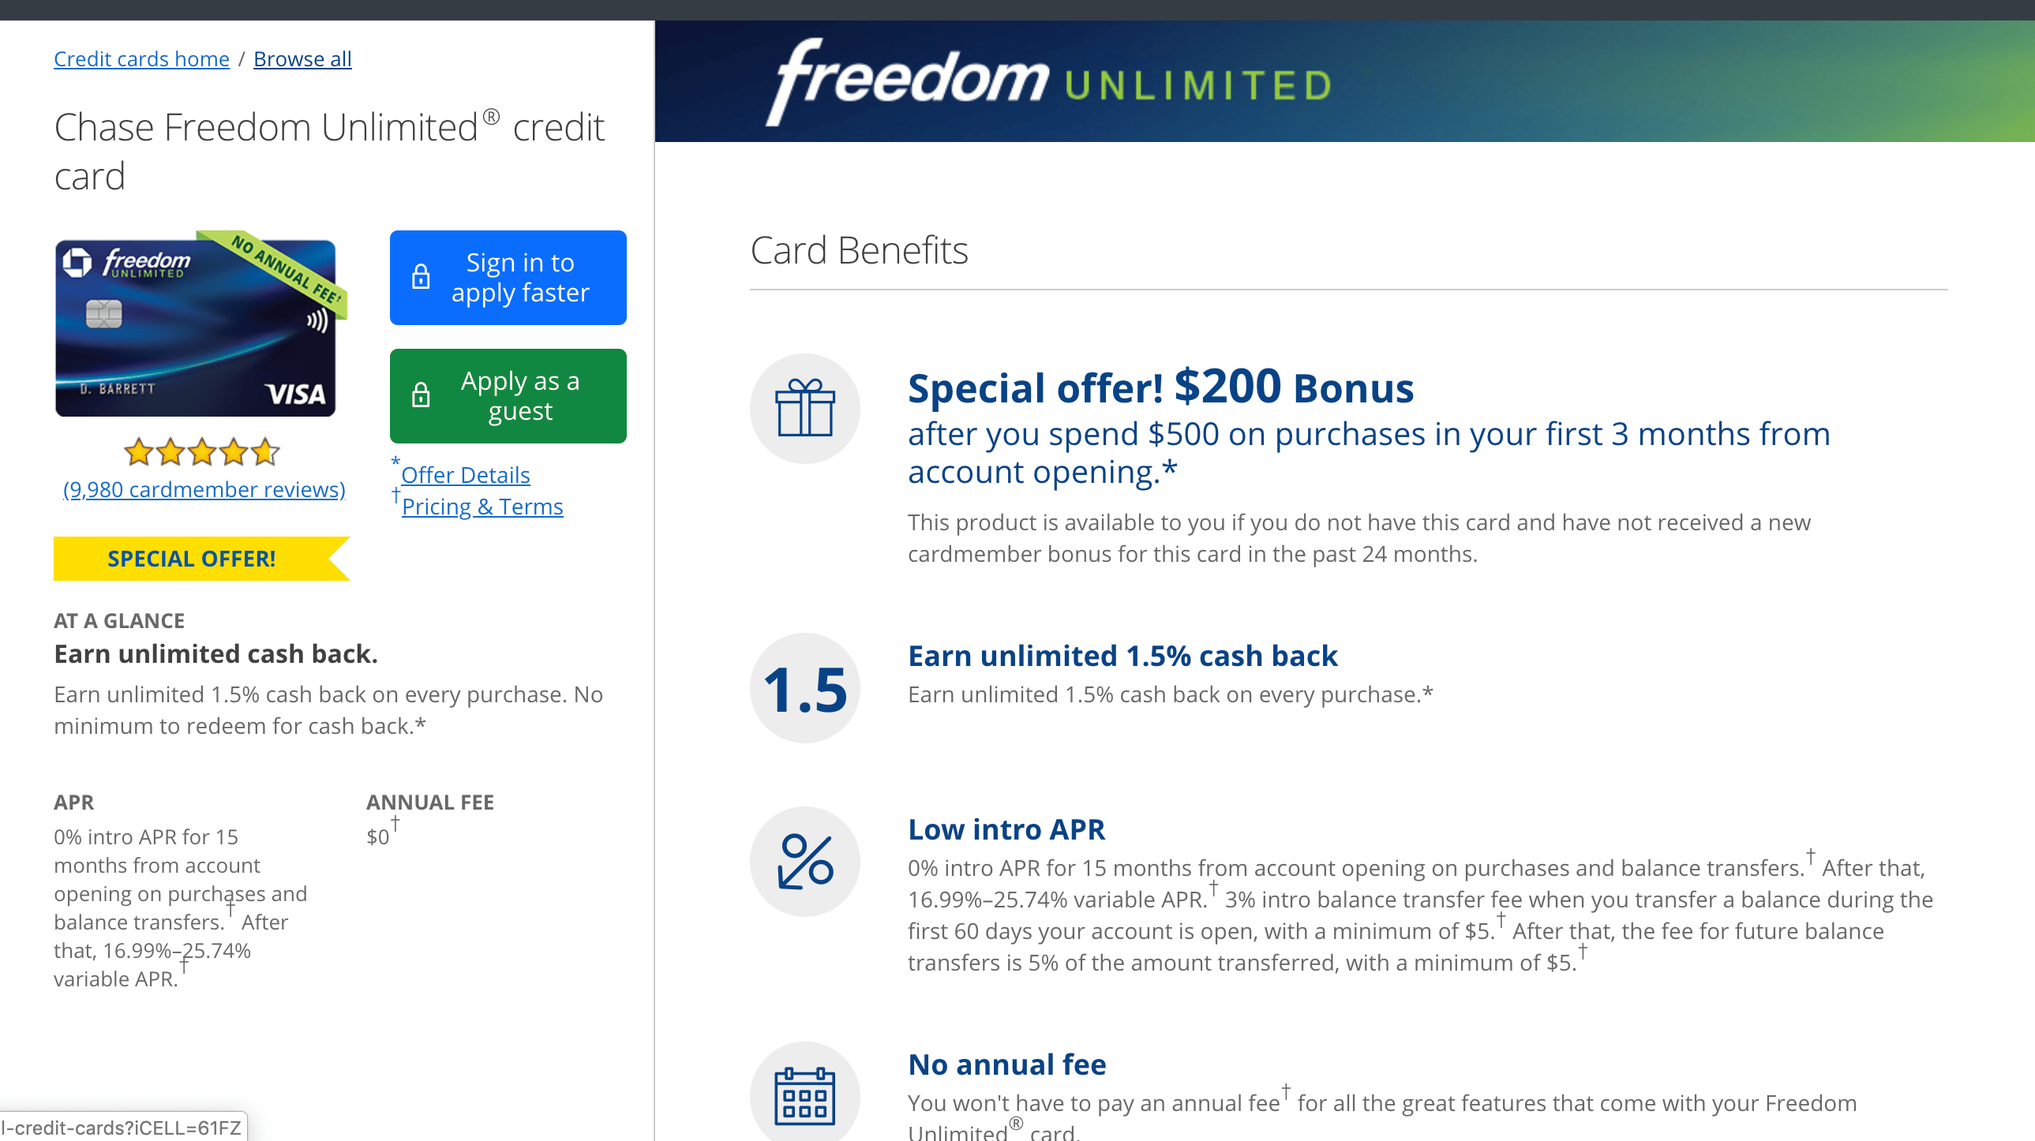Click the Chase octagon logo on the card image
The height and width of the screenshot is (1141, 2035).
(77, 263)
